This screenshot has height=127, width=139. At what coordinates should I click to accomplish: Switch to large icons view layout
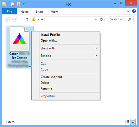tap(133, 122)
